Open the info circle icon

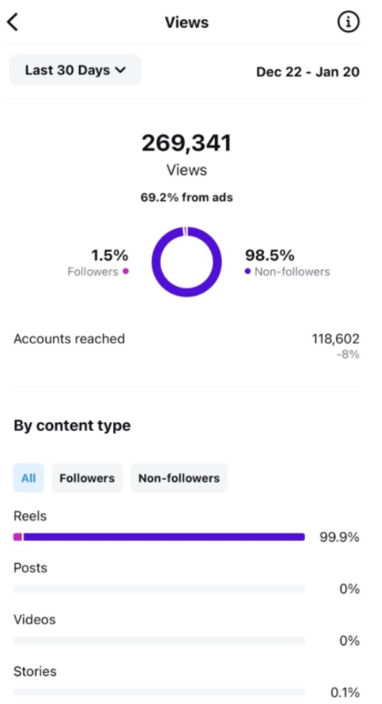348,22
